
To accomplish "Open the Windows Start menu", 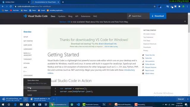I will click(3, 104).
